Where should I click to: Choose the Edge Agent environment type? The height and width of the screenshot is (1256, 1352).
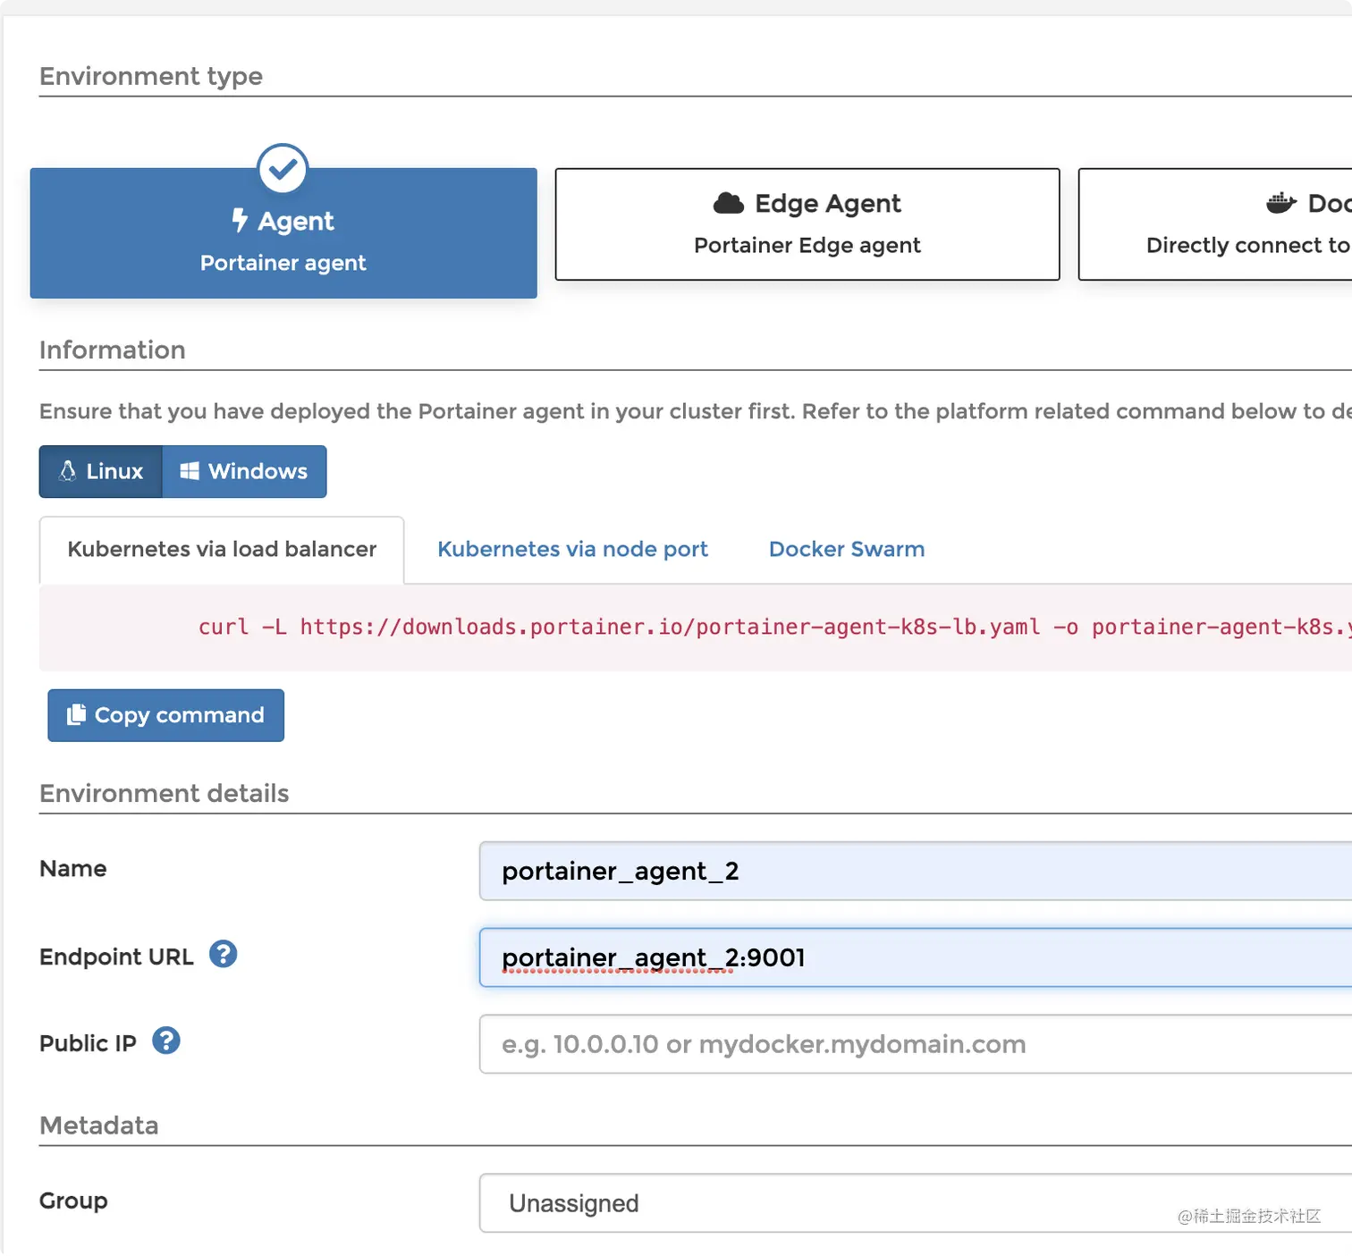[x=807, y=224]
